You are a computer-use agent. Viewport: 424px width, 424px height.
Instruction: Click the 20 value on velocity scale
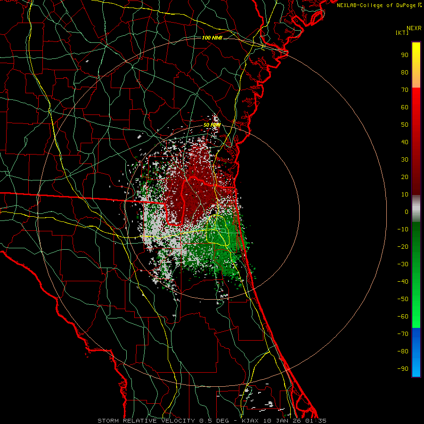pos(405,177)
